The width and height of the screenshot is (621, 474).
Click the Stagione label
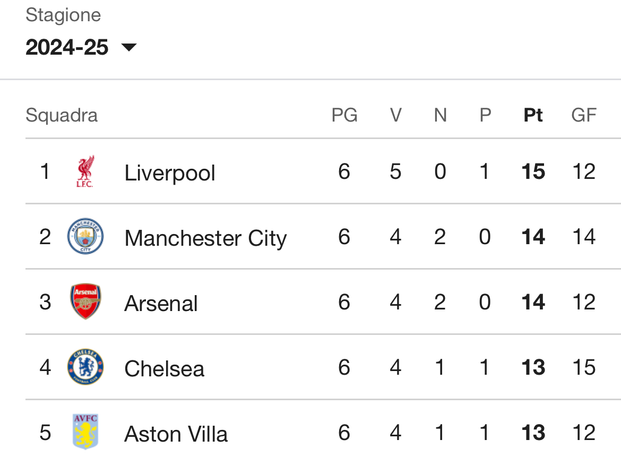[63, 15]
